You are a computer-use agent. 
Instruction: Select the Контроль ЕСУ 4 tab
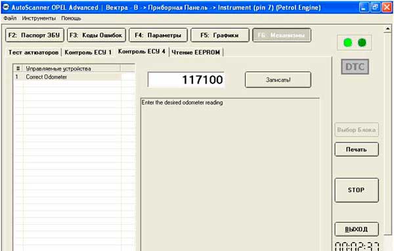142,51
